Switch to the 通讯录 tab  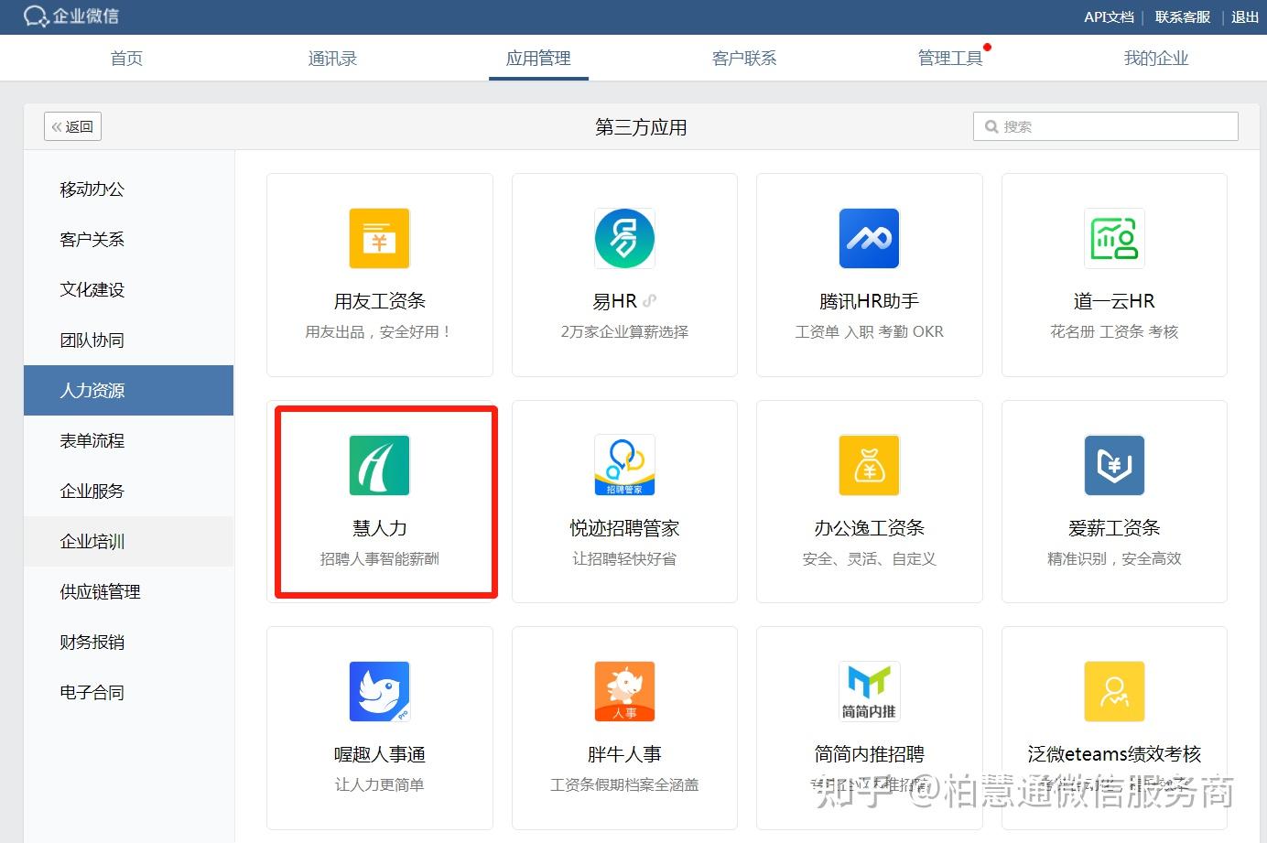(x=332, y=59)
